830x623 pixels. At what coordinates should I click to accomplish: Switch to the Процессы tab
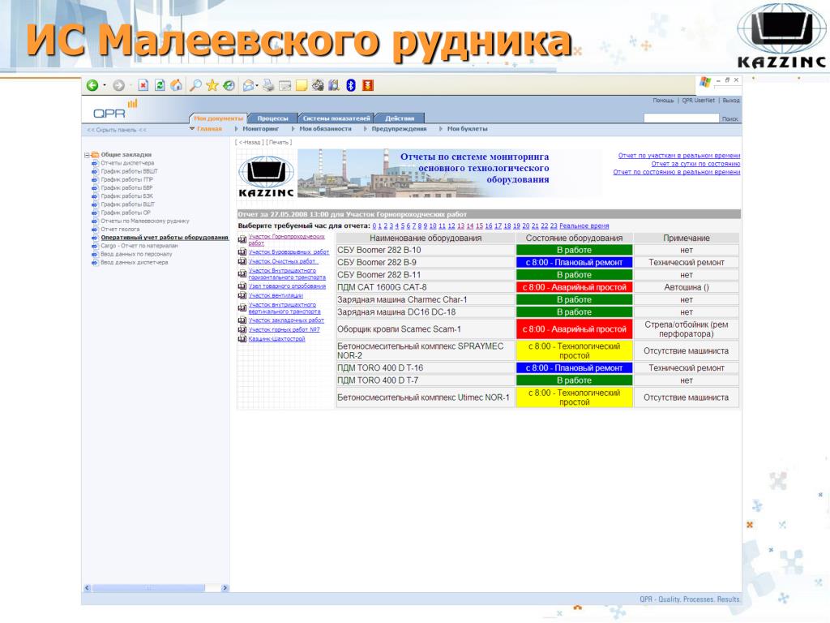[272, 118]
